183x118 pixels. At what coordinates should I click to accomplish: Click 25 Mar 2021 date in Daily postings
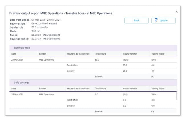[x=17, y=94]
